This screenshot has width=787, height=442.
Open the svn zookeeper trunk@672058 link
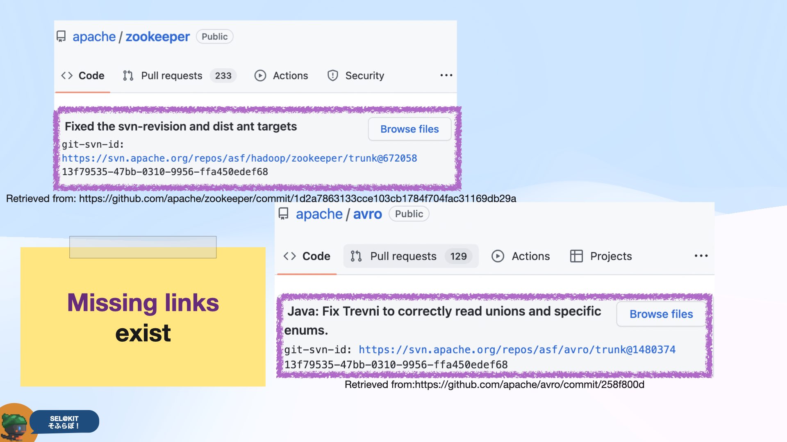(239, 158)
